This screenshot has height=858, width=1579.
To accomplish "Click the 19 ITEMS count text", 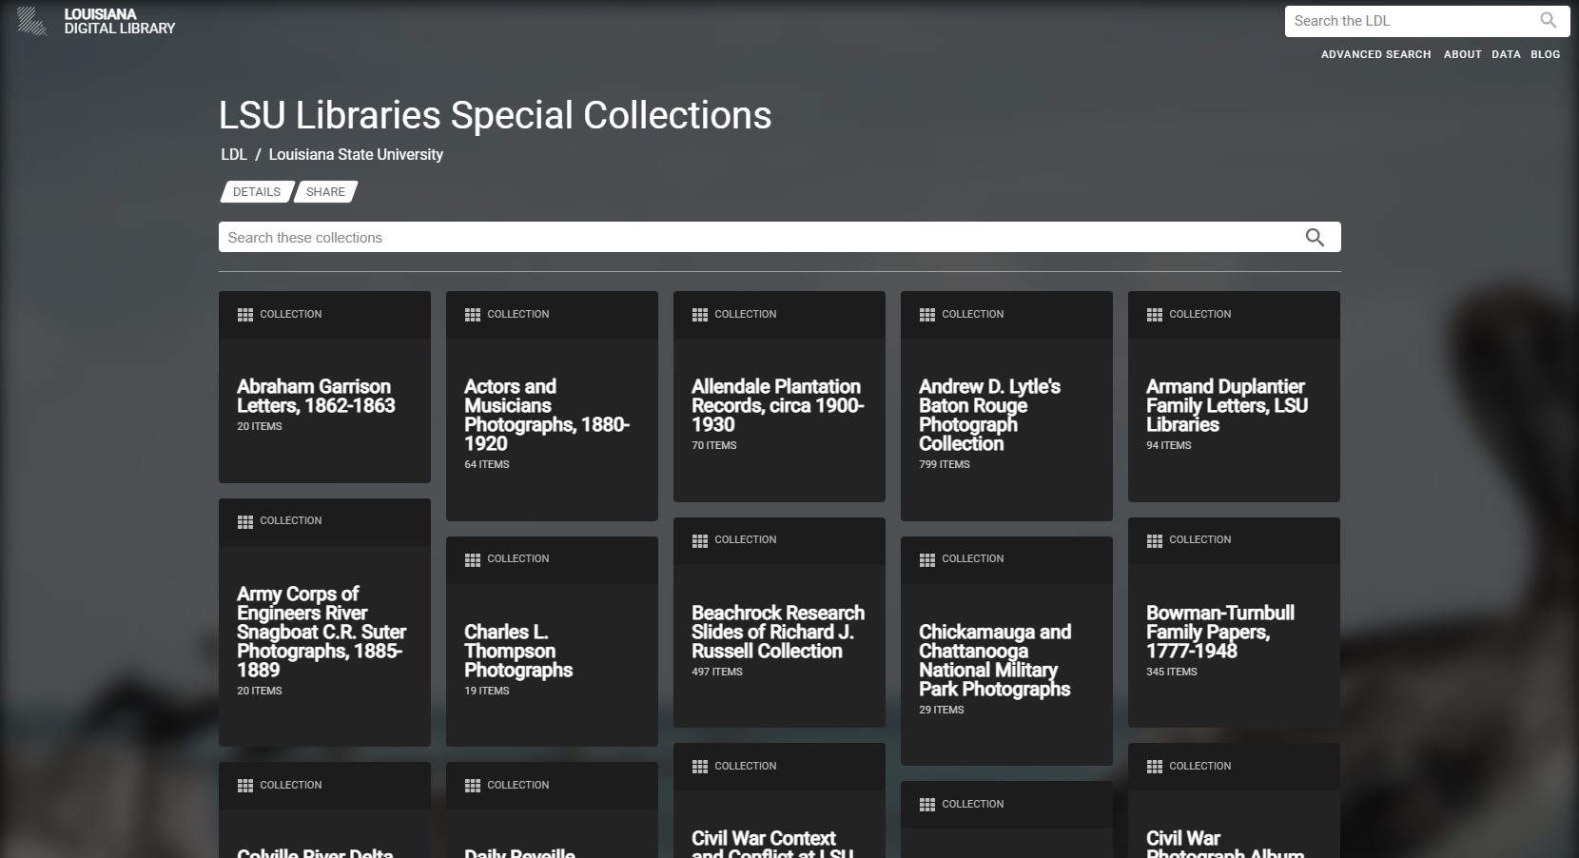I will (487, 691).
